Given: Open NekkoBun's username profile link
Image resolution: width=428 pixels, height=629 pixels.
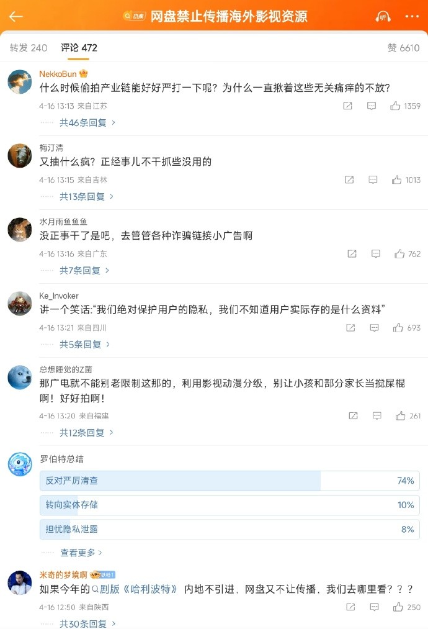Looking at the screenshot, I should 58,74.
